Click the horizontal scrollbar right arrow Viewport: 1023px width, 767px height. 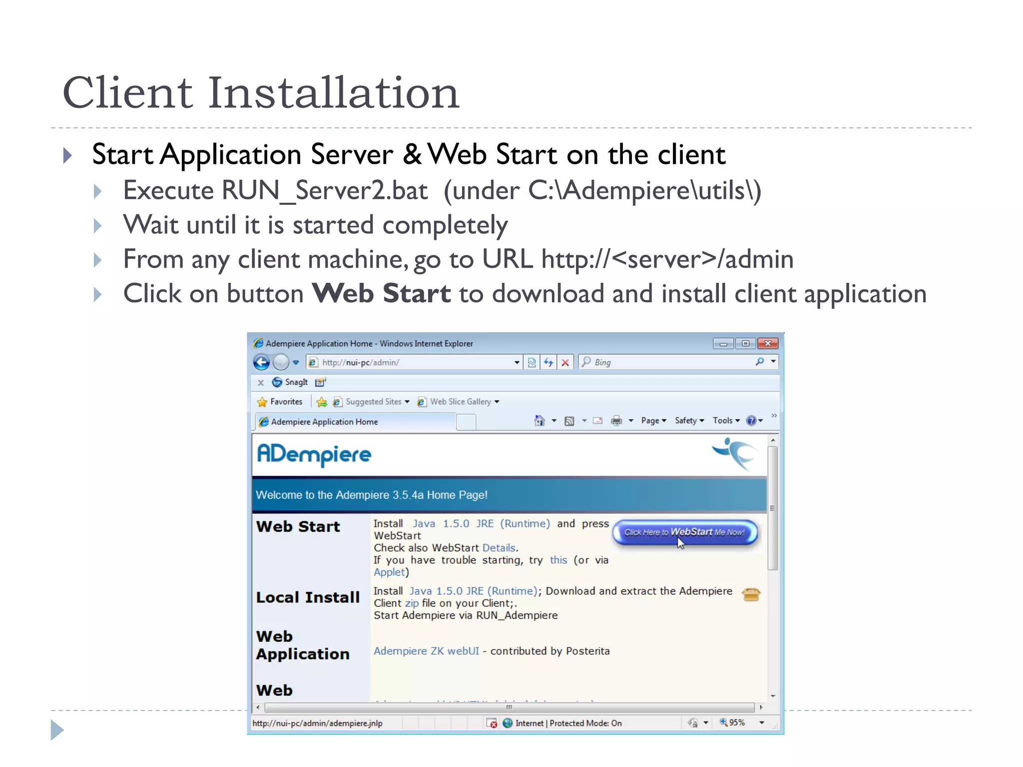(x=761, y=708)
